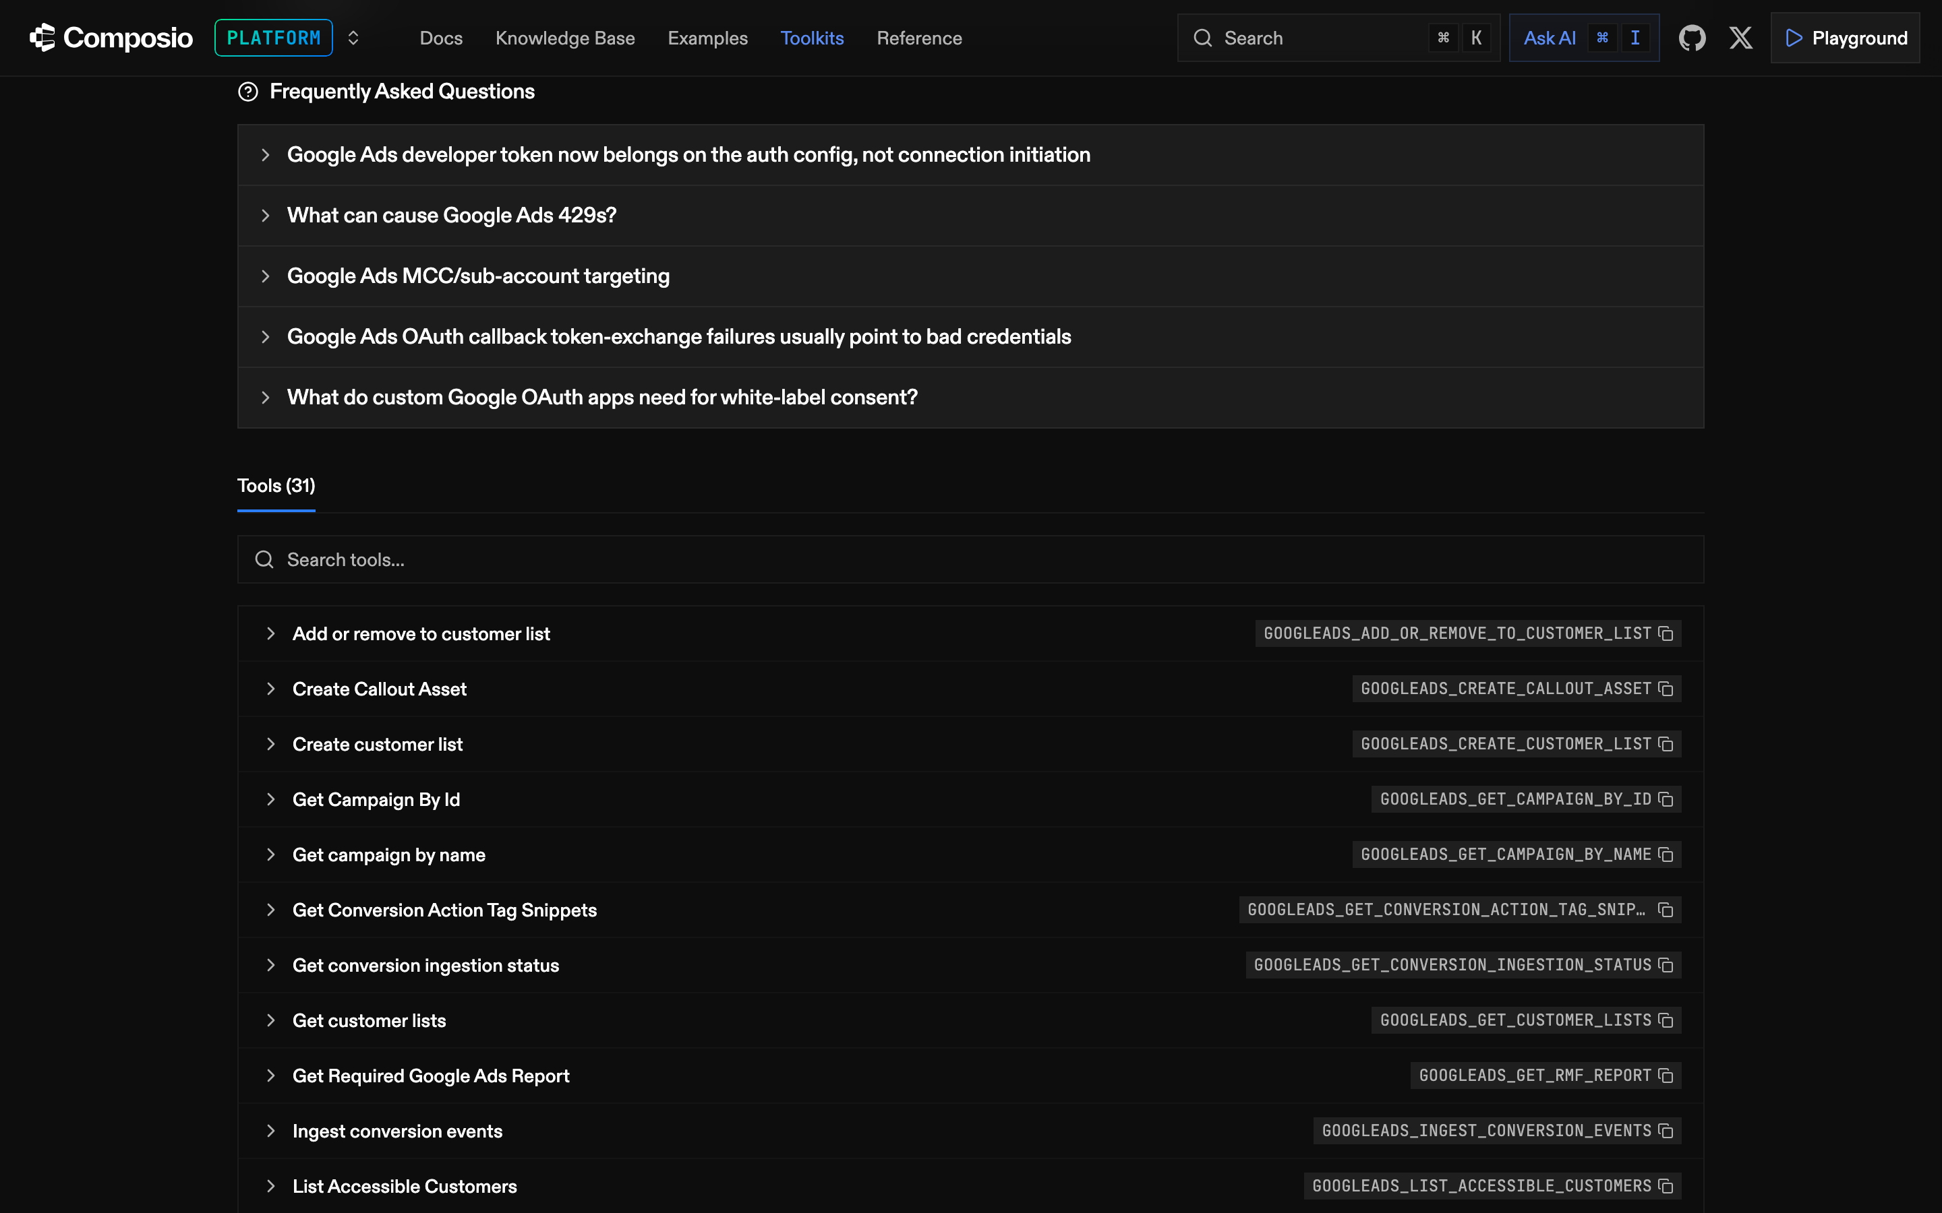Viewport: 1942px width, 1213px height.
Task: Expand the MCC/sub-account targeting FAQ
Action: point(971,276)
